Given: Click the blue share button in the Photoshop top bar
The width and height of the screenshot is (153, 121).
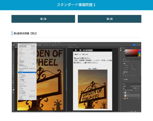Looking at the screenshot, I should 134,45.
